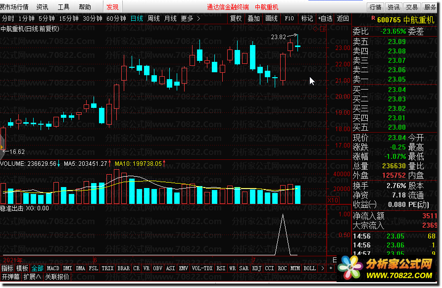442x288 pixels.
Task: Switch indicator to WR
Action: pos(232,268)
